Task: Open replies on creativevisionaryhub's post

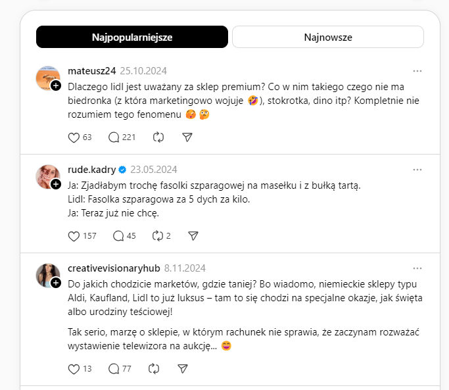Action: (114, 370)
